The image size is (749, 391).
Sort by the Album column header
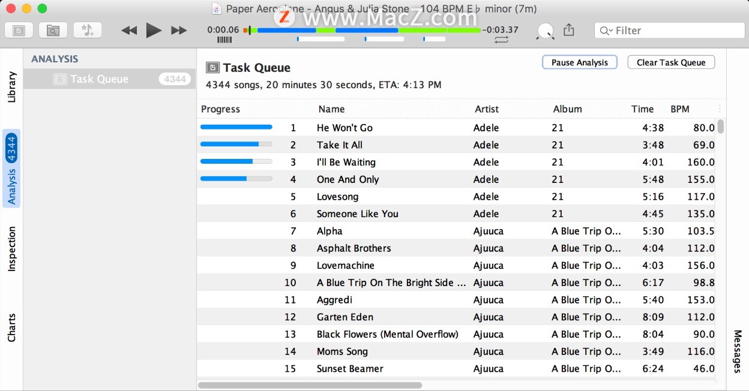click(567, 109)
